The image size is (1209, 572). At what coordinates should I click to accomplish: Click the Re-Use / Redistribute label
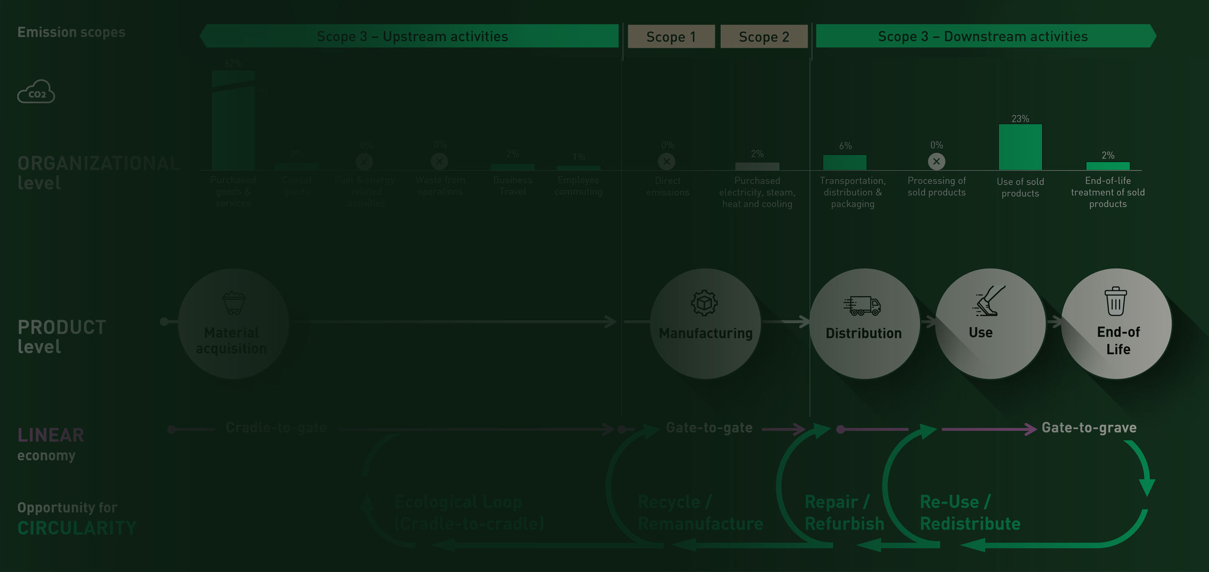[970, 512]
